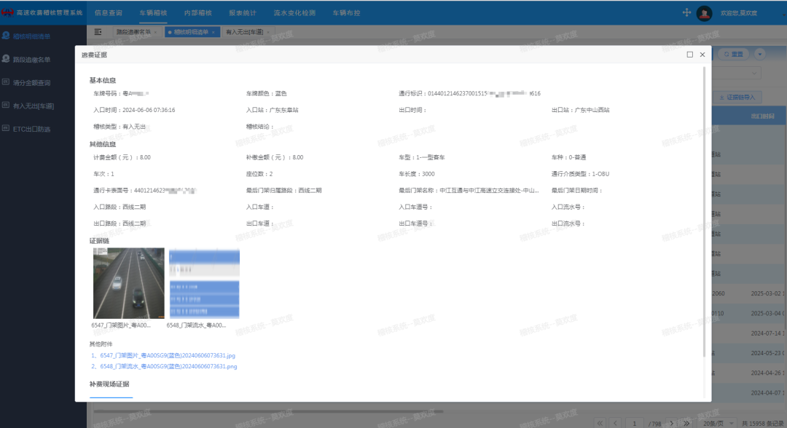
Task: Open the 信息查询 top menu
Action: point(109,13)
